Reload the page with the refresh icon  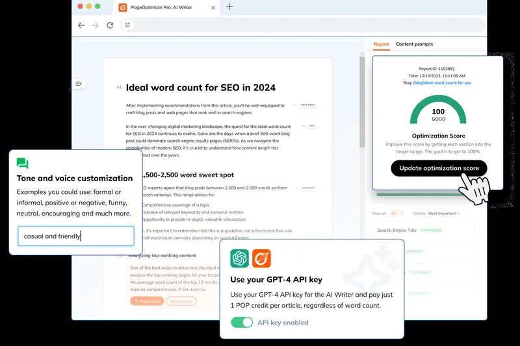(x=110, y=25)
